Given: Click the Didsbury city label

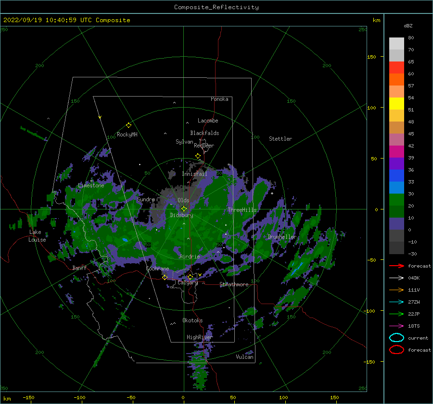Looking at the screenshot, I should coord(181,215).
